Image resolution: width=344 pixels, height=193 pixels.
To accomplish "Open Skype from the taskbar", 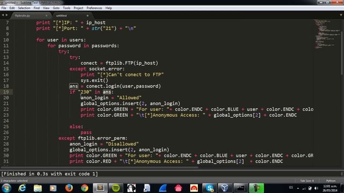I will coord(210,188).
